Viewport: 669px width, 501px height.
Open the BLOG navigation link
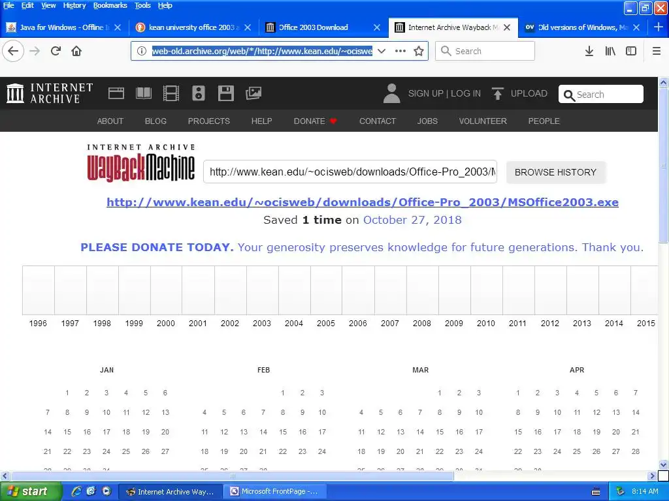(155, 121)
